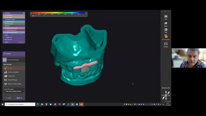Choose Expert mode in wizard list
The height and width of the screenshot is (116, 206).
point(14,76)
